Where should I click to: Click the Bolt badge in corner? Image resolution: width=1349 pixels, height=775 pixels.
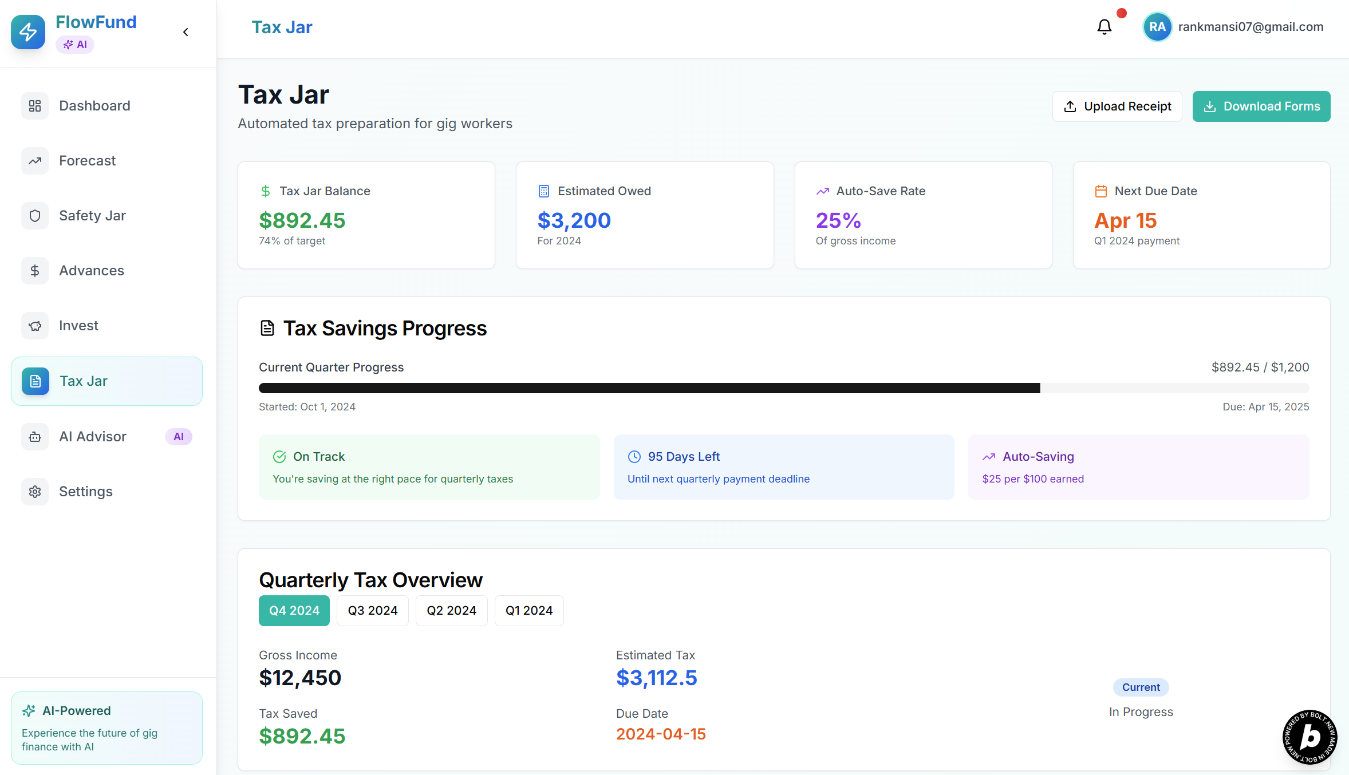click(1309, 737)
